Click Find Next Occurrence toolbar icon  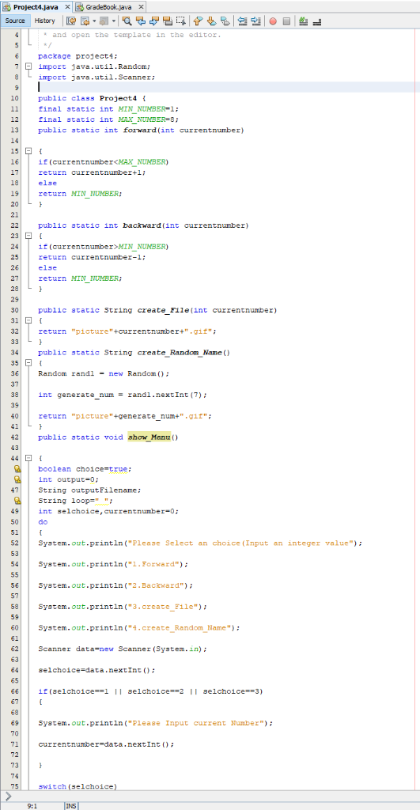(x=153, y=21)
